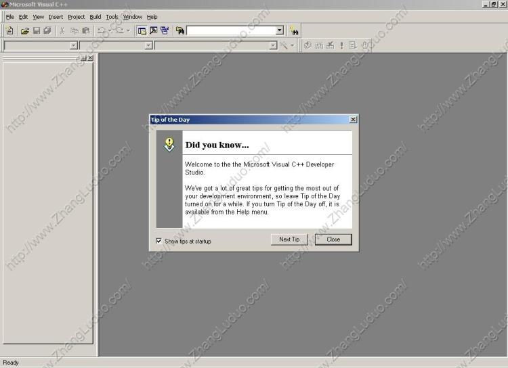This screenshot has width=508, height=368.
Task: Open the Window menu
Action: tap(133, 17)
